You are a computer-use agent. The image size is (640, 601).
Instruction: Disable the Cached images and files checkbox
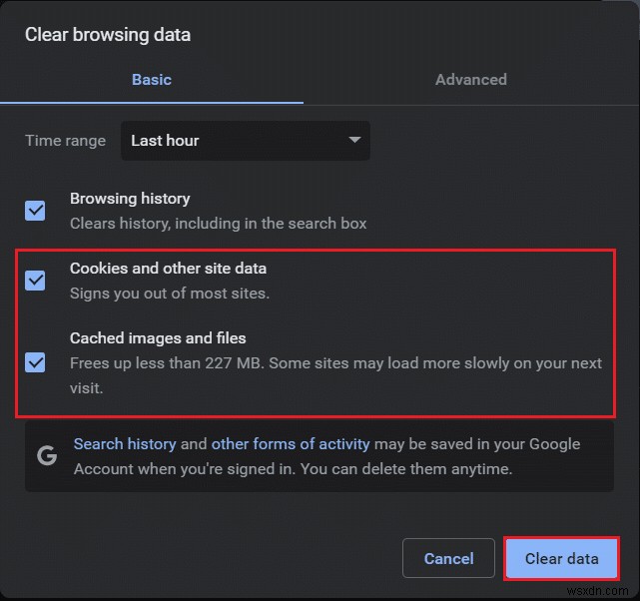click(x=35, y=361)
